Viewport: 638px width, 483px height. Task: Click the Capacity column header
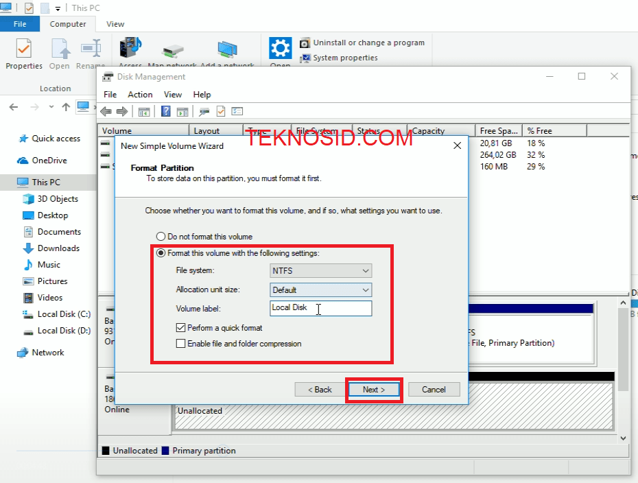pos(441,130)
